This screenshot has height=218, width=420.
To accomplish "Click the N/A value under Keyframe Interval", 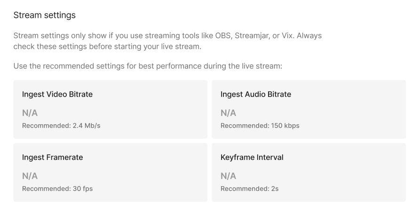I will [229, 176].
